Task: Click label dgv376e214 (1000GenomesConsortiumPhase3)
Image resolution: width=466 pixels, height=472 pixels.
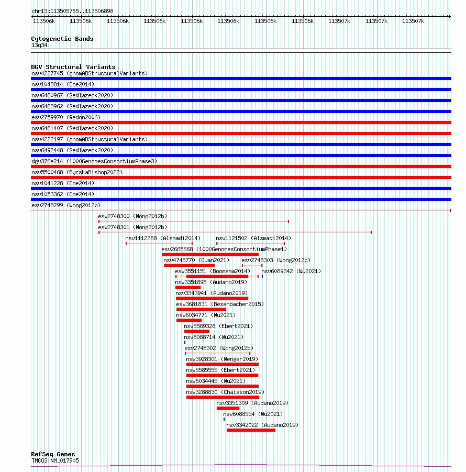Action: coord(94,161)
